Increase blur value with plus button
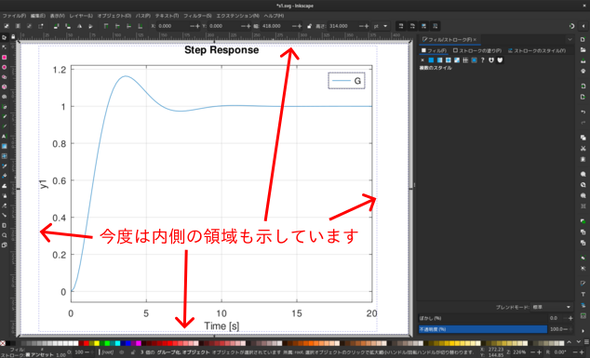Image resolution: width=590 pixels, height=358 pixels. click(x=570, y=318)
